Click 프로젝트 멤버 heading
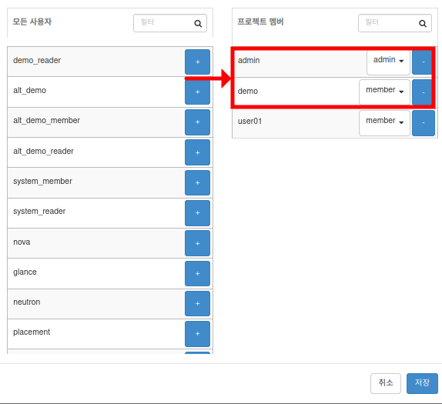This screenshot has height=404, width=442. coord(260,22)
